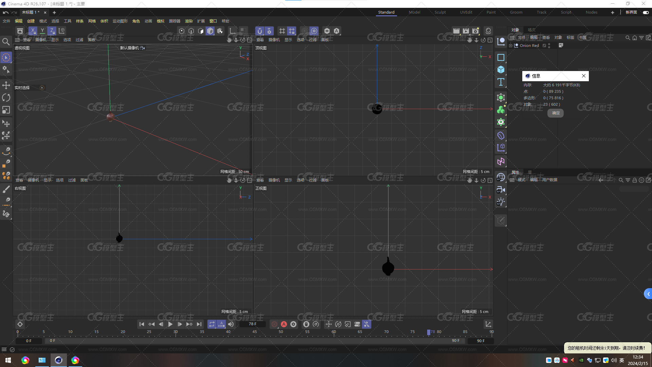Toggle enable snapping magnet icon
Viewport: 652px width, 367px height.
(x=260, y=31)
